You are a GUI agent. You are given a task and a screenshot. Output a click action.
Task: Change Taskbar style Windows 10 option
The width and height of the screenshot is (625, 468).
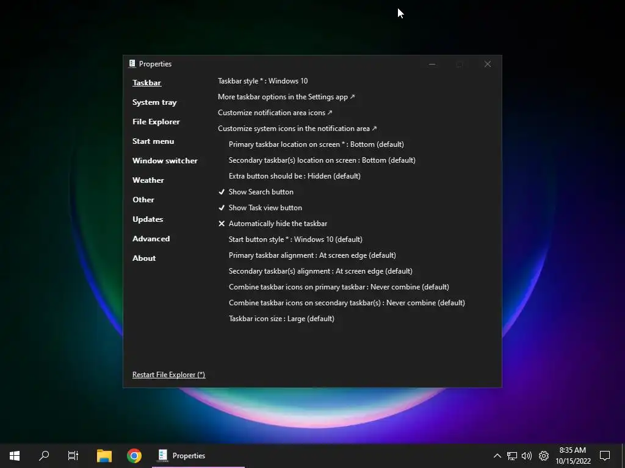pyautogui.click(x=262, y=81)
